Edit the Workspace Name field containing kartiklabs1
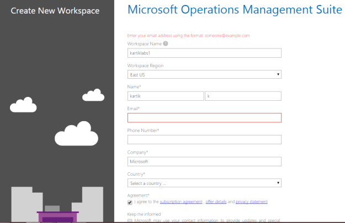 click(x=204, y=53)
